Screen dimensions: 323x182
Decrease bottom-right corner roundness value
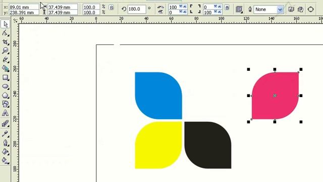tap(216, 12)
